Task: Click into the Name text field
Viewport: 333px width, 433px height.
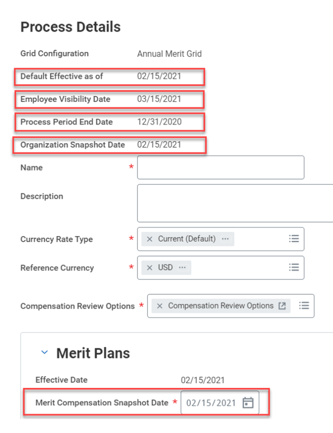Action: [221, 167]
